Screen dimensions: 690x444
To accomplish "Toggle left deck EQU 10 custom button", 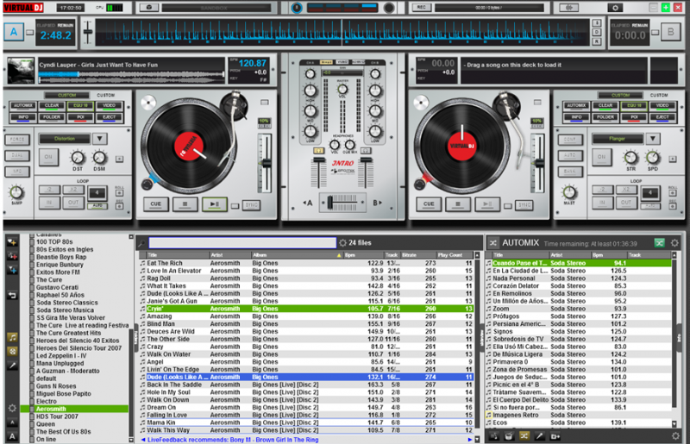I will click(80, 106).
